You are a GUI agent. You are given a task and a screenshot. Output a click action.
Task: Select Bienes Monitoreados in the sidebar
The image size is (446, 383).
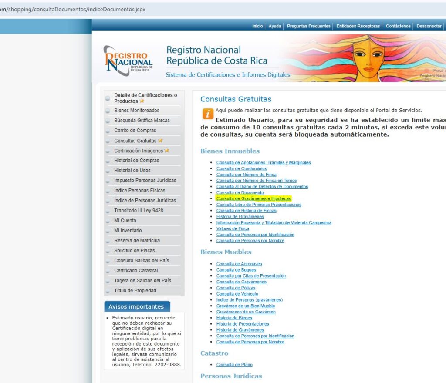point(137,110)
